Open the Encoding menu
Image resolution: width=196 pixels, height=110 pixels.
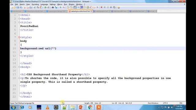coord(35,4)
